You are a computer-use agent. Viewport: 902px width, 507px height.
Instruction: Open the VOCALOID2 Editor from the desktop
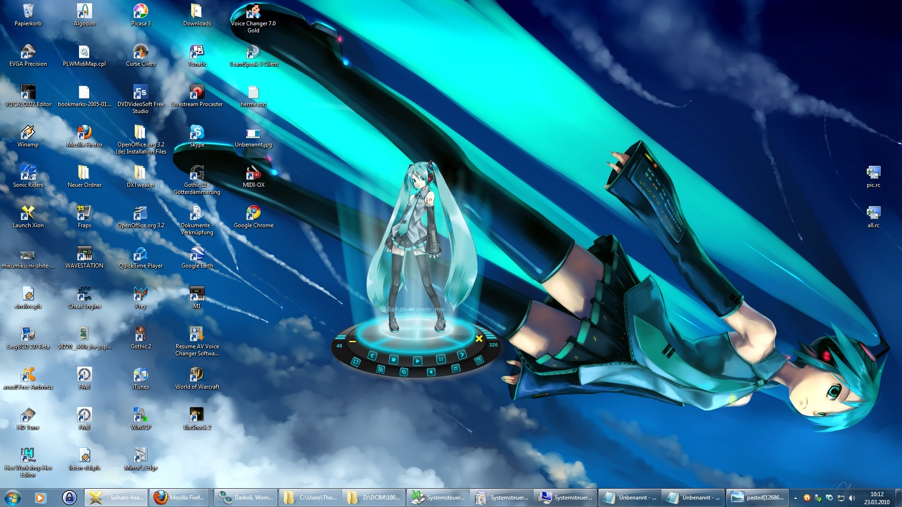(28, 92)
